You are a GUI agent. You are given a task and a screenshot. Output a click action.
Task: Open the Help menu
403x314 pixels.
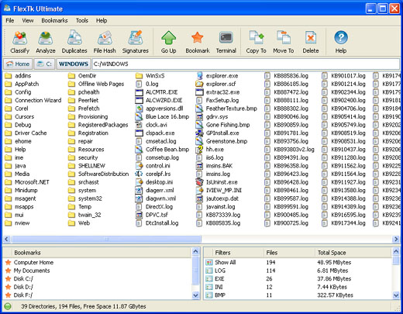(102, 20)
